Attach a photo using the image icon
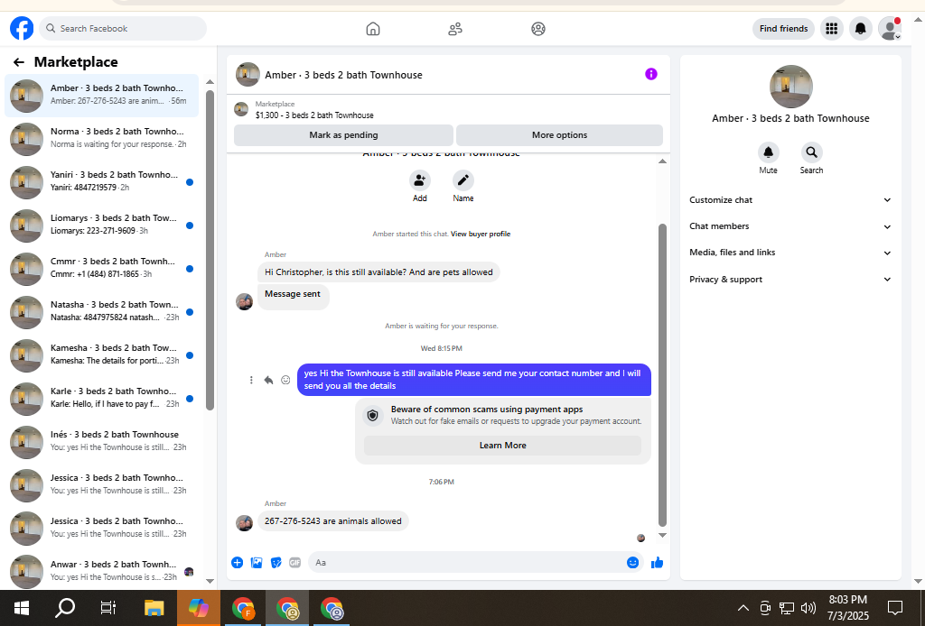 click(257, 562)
